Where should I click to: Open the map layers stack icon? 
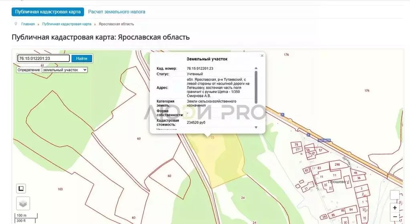[x=23, y=203]
